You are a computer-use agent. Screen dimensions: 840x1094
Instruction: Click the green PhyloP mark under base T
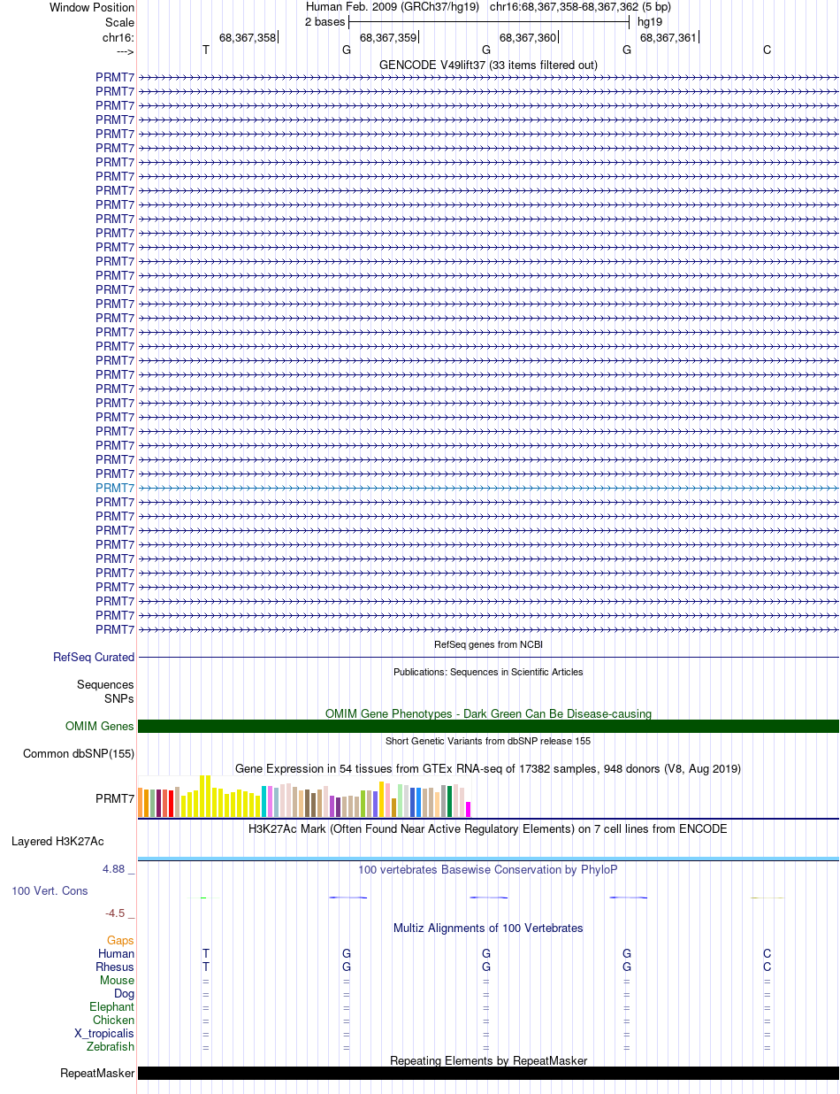pyautogui.click(x=205, y=898)
